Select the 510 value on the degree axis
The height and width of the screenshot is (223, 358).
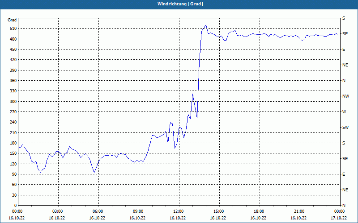point(13,29)
